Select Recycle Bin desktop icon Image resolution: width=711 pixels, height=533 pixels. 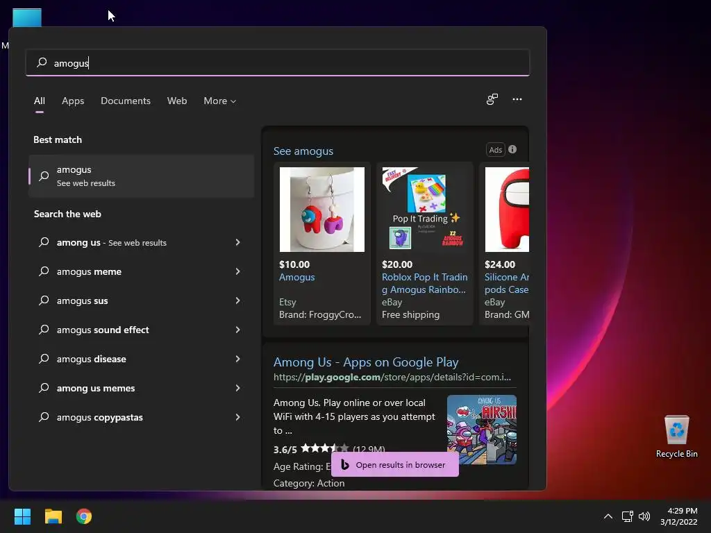[x=676, y=437]
